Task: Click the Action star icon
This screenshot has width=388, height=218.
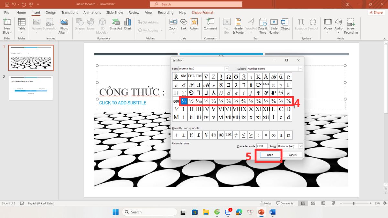Action: pyautogui.click(x=194, y=22)
